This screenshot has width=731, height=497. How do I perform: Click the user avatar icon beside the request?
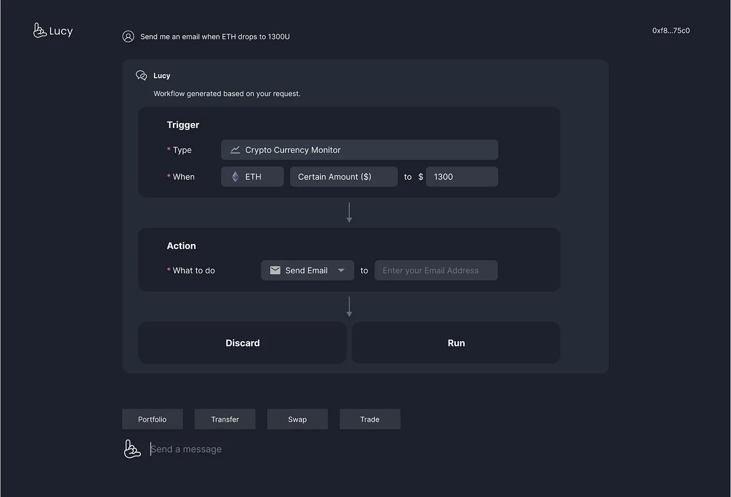[128, 37]
